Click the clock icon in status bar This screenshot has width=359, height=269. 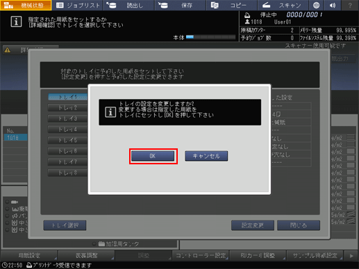click(x=4, y=265)
